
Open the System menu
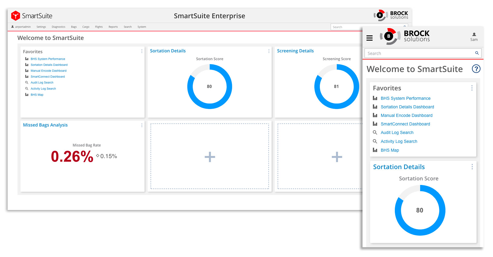pyautogui.click(x=142, y=27)
